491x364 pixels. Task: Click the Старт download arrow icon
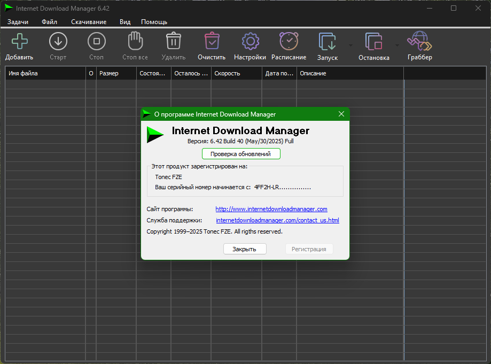58,41
